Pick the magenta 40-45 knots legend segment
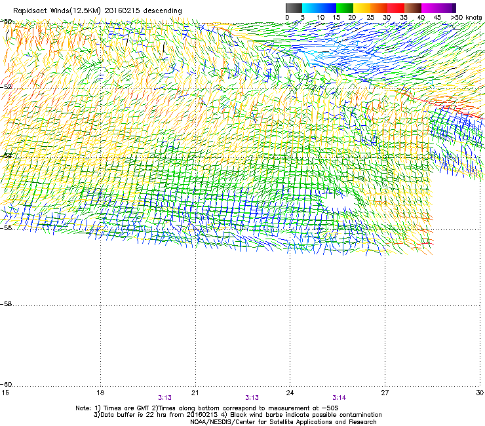Image resolution: width=485 pixels, height=426 pixels. (430, 8)
